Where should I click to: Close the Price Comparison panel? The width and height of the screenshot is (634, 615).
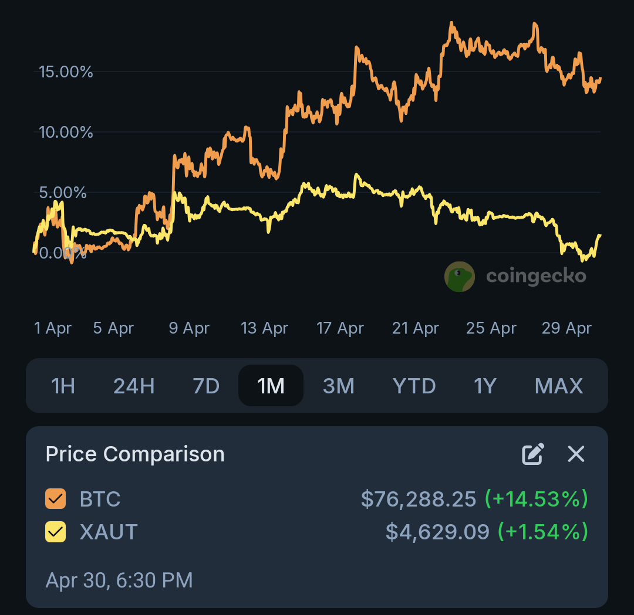(x=576, y=454)
